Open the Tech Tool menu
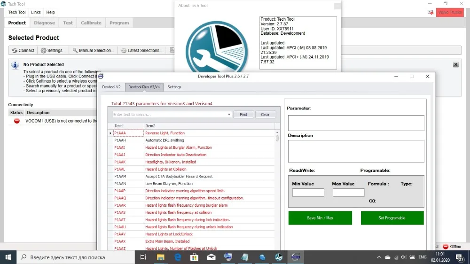The width and height of the screenshot is (470, 264). (17, 12)
